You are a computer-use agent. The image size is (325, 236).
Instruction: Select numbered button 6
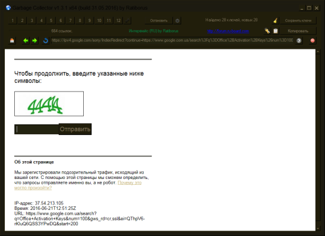coord(61,21)
